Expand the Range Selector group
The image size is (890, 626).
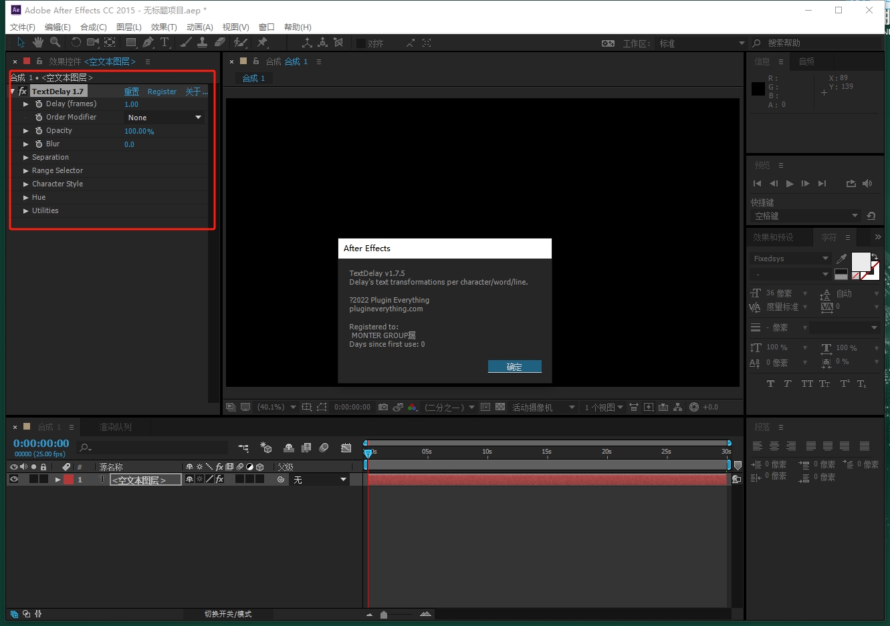tap(26, 171)
